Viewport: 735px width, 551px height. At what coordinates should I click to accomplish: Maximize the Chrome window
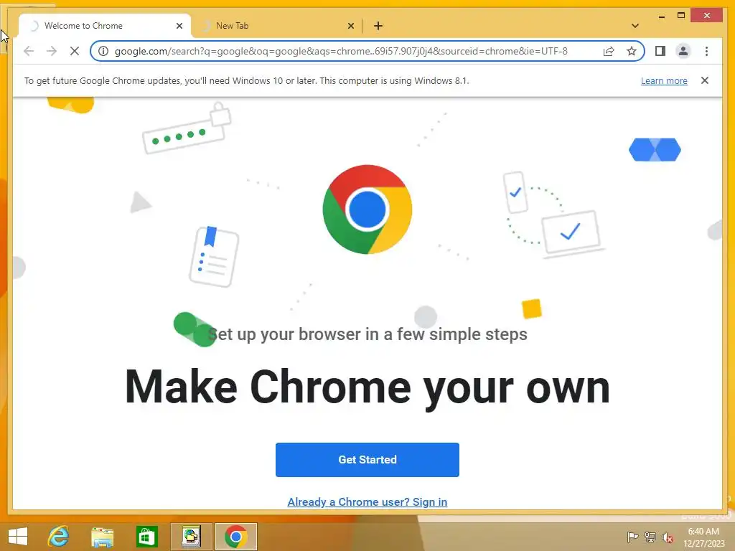681,16
